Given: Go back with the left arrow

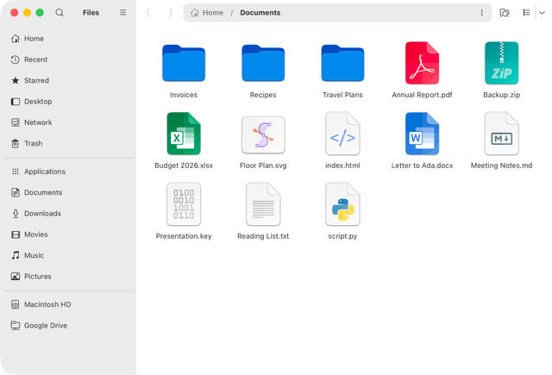Looking at the screenshot, I should coord(148,13).
